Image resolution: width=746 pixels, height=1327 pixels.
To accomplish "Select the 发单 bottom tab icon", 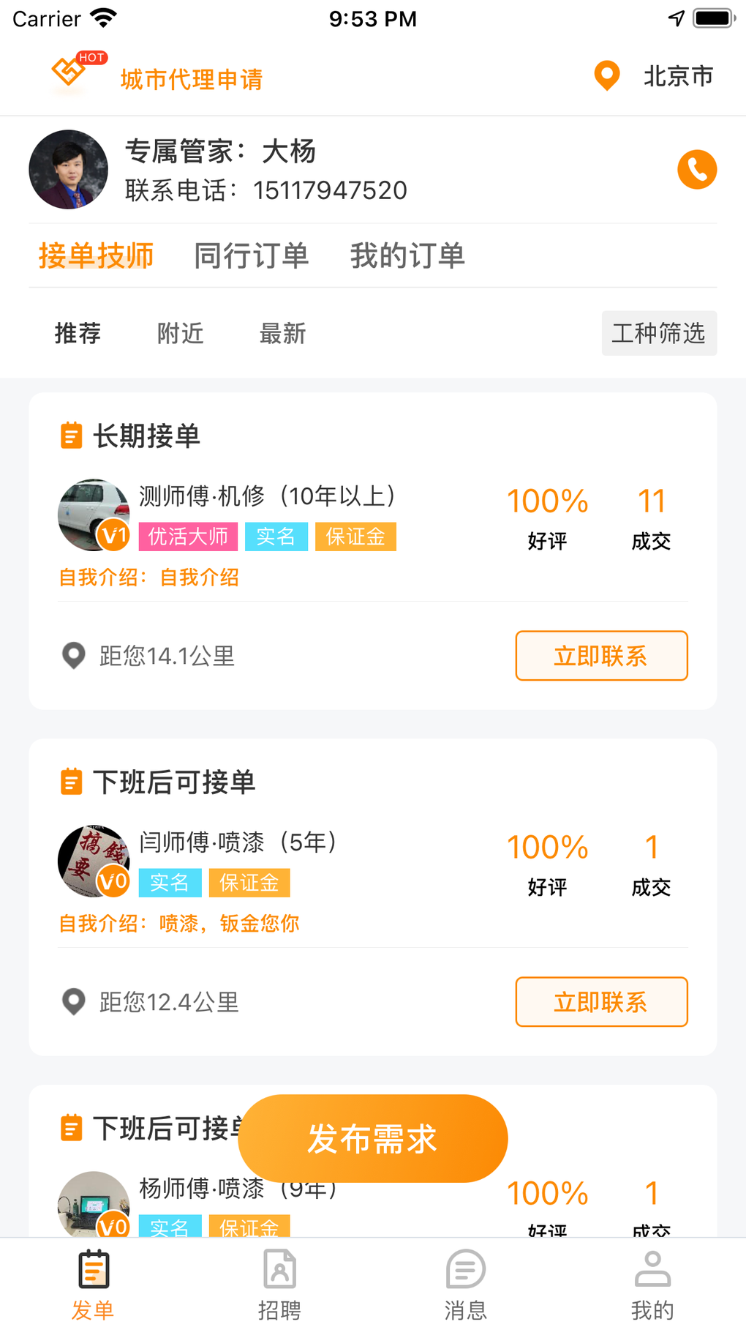I will pos(93,1270).
